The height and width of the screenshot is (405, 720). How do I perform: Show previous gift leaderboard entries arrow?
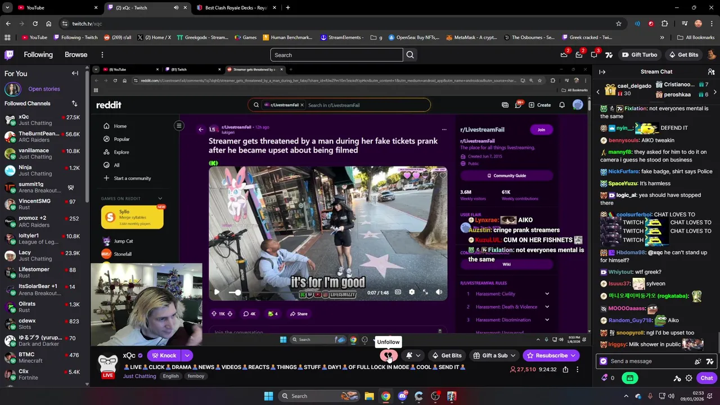click(598, 92)
